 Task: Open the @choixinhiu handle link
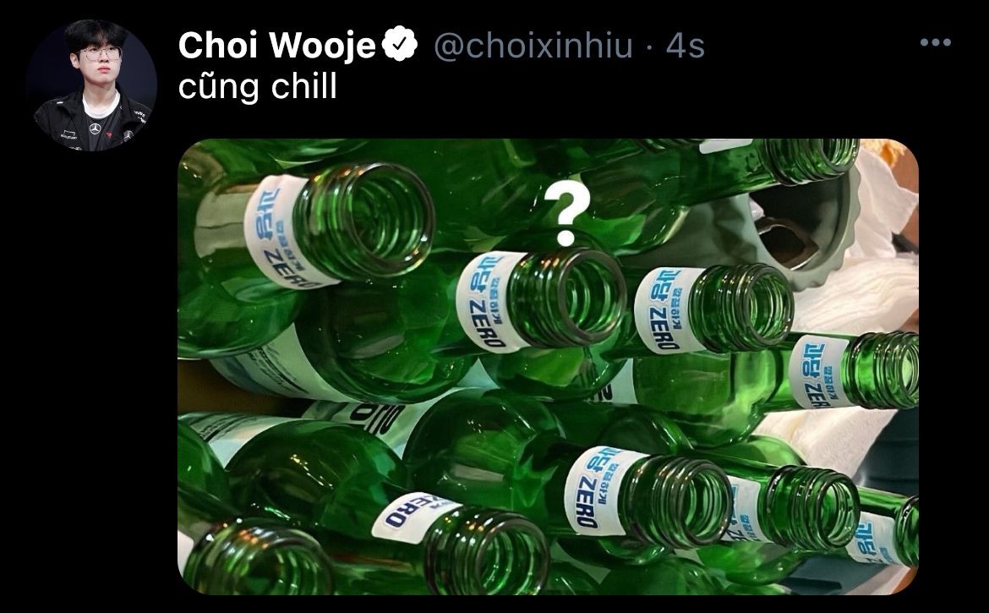(x=533, y=46)
